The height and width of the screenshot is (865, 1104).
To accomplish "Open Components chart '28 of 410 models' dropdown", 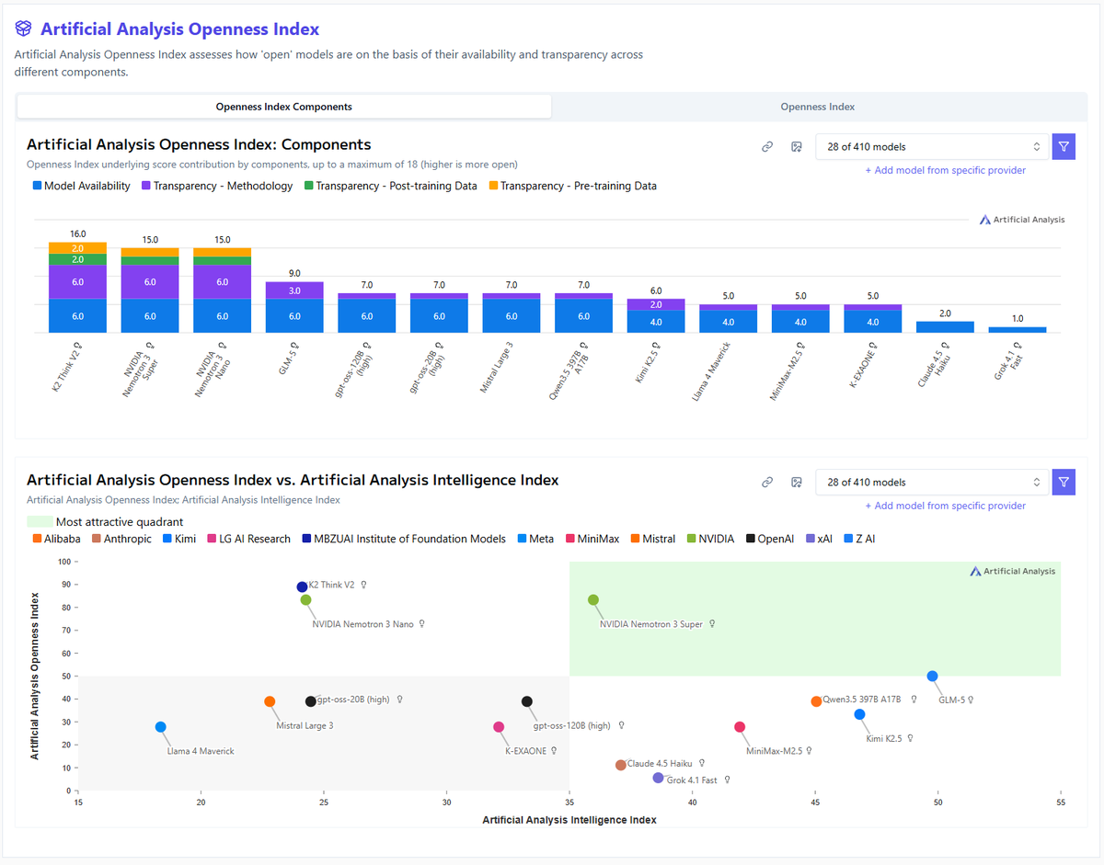I will tap(932, 147).
